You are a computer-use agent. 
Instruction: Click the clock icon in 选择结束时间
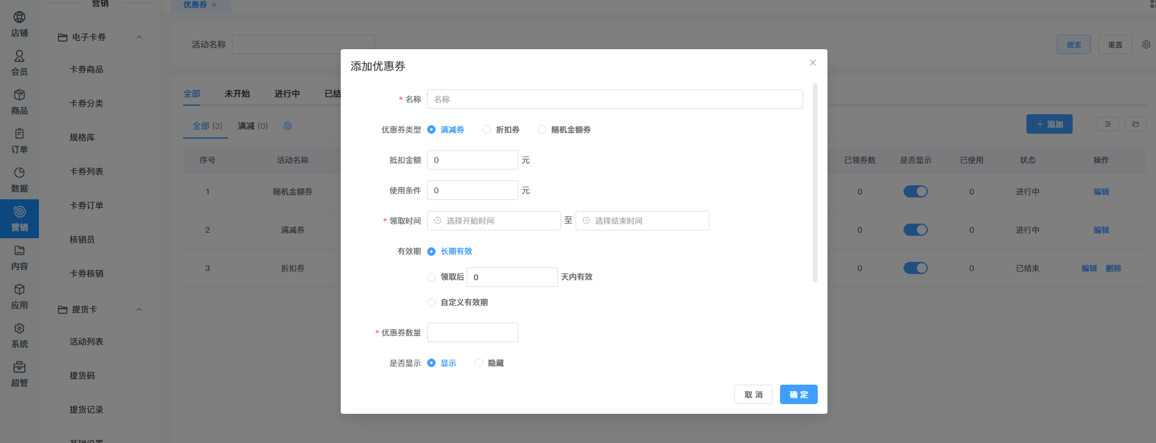click(586, 221)
